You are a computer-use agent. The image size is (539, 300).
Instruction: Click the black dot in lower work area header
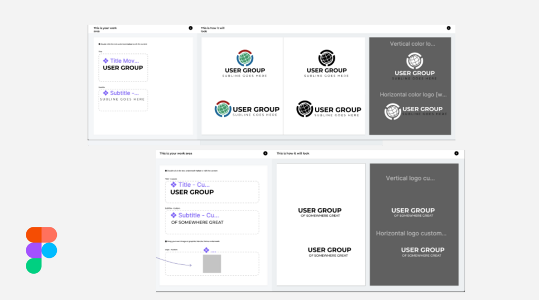coord(265,153)
